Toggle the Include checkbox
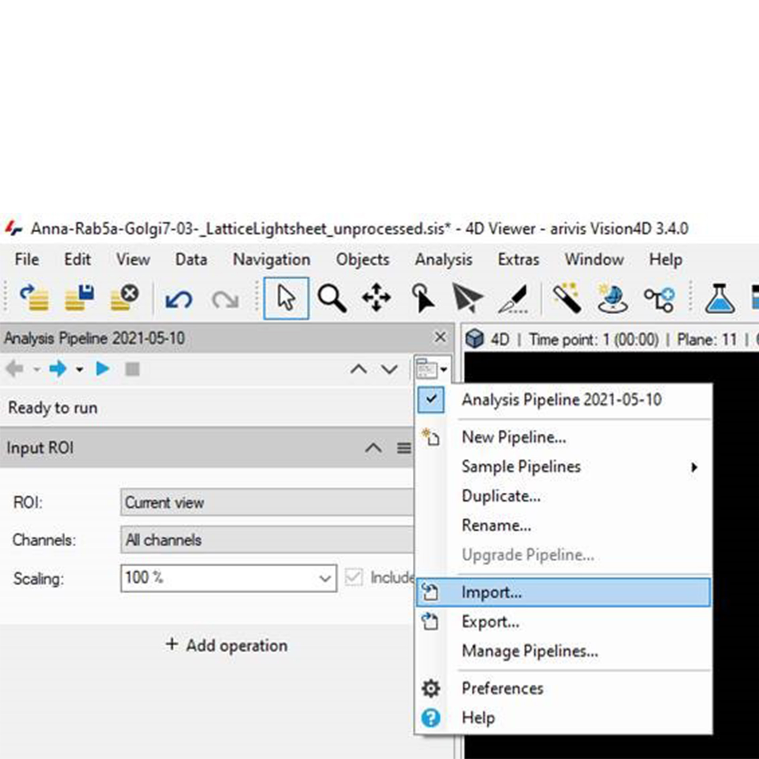Viewport: 759px width, 759px height. tap(353, 577)
